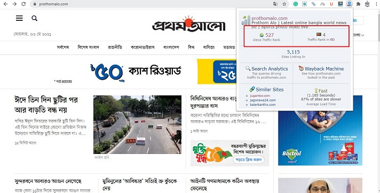Open similar site kalerkantho.com
This screenshot has width=380, height=193.
point(263,105)
